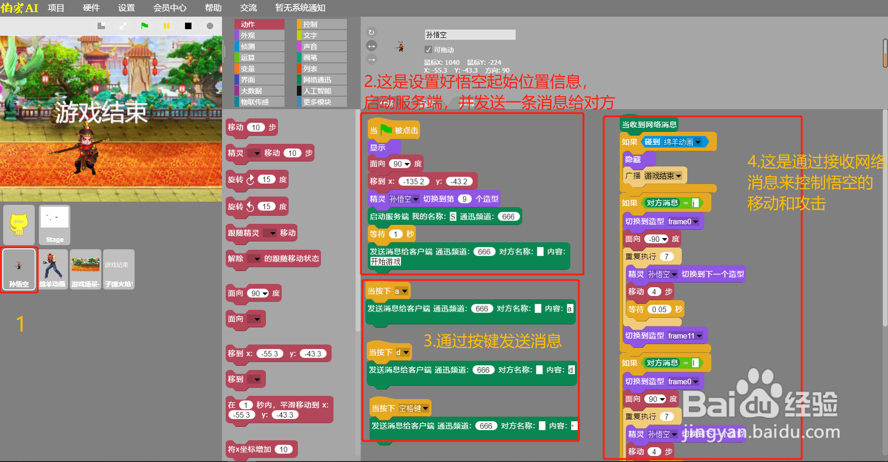This screenshot has height=462, width=888.
Task: Open the 列表 block category
Action: click(322, 68)
